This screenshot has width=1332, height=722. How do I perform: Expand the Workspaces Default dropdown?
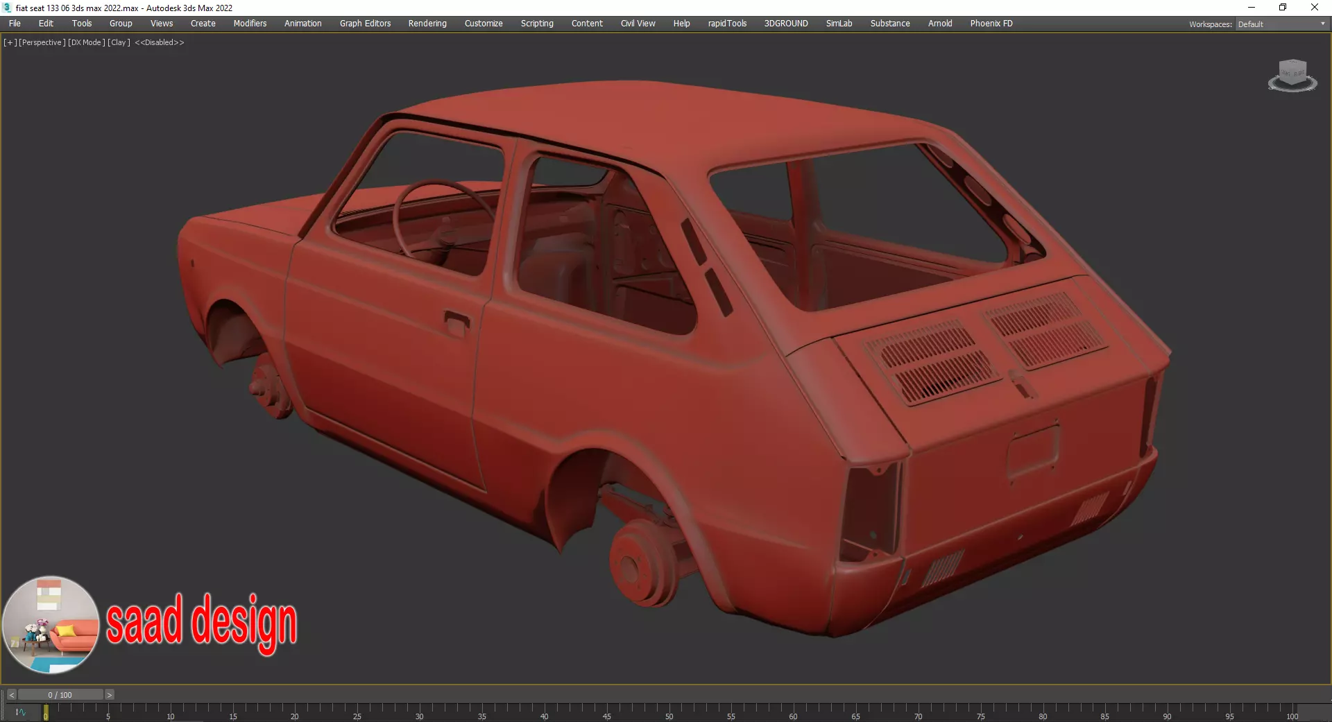click(x=1282, y=24)
